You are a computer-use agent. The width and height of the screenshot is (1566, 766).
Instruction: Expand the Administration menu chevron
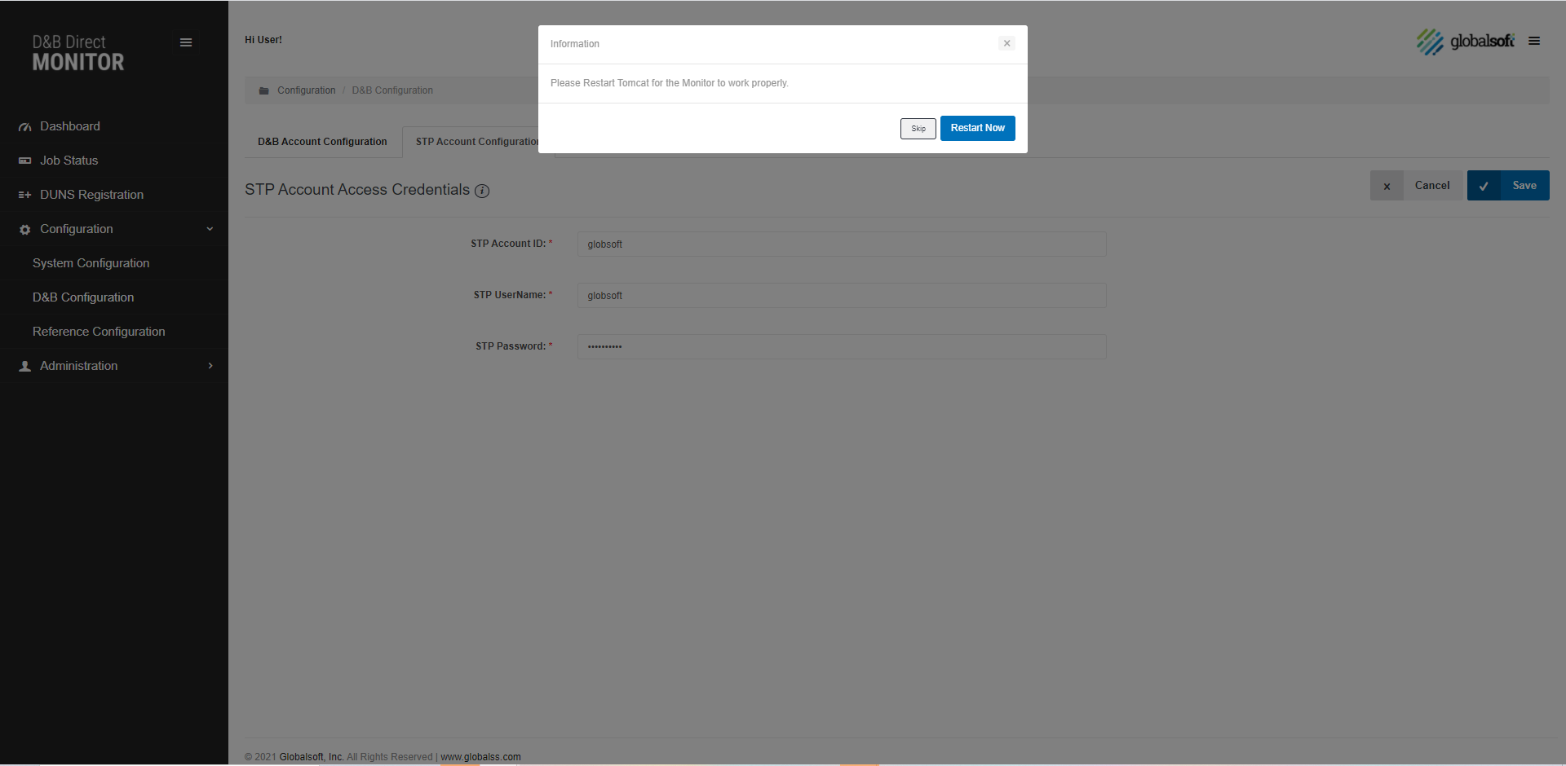pos(210,366)
